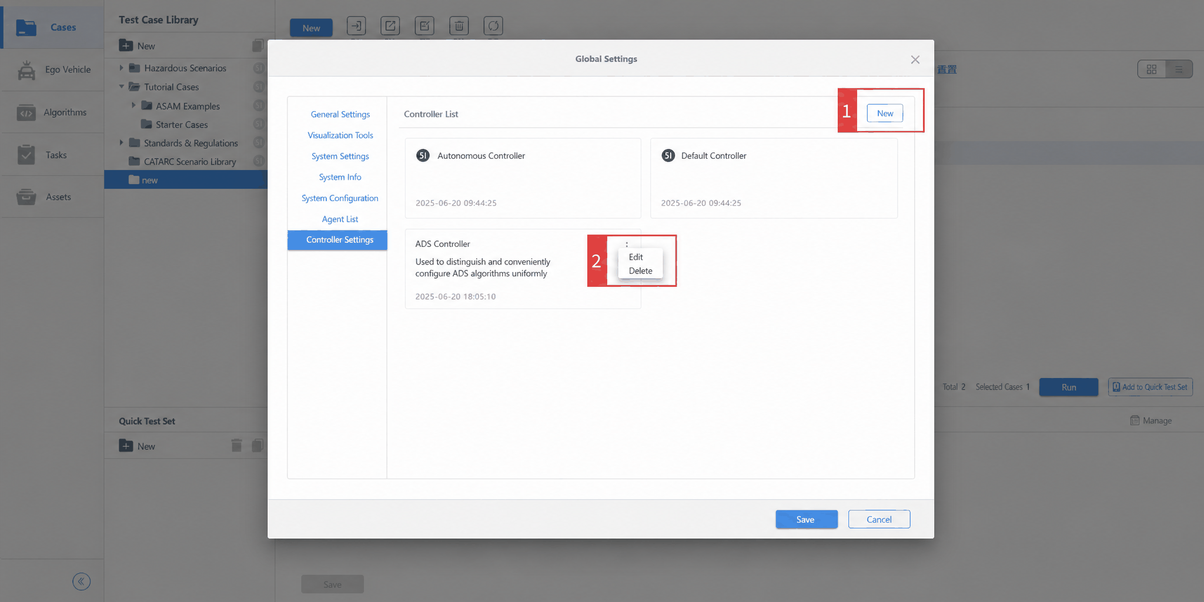This screenshot has width=1204, height=602.
Task: Open the Assets section
Action: pyautogui.click(x=52, y=197)
